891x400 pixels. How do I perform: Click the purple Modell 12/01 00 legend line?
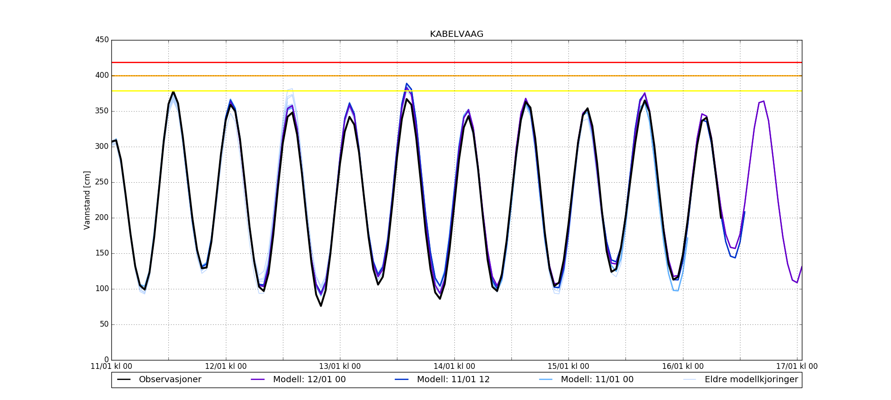click(258, 380)
